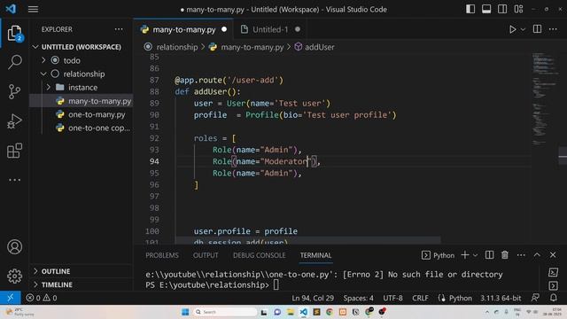Open launch profile dropdown arrow

pyautogui.click(x=475, y=255)
